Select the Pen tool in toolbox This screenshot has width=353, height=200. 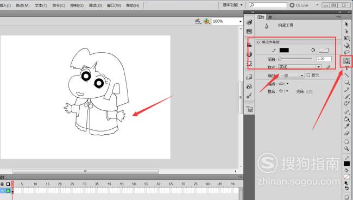coord(346,60)
